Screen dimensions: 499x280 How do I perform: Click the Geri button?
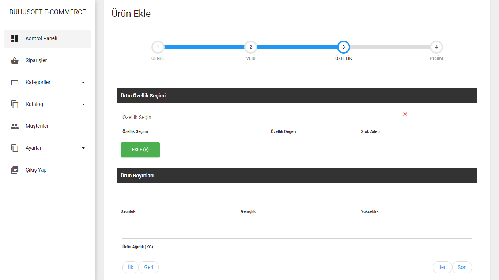149,267
